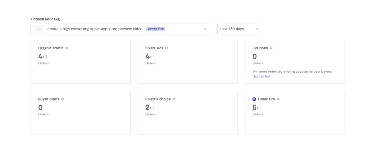Click the Coupons card title
Viewport: 374px width, 147px height.
click(x=260, y=48)
